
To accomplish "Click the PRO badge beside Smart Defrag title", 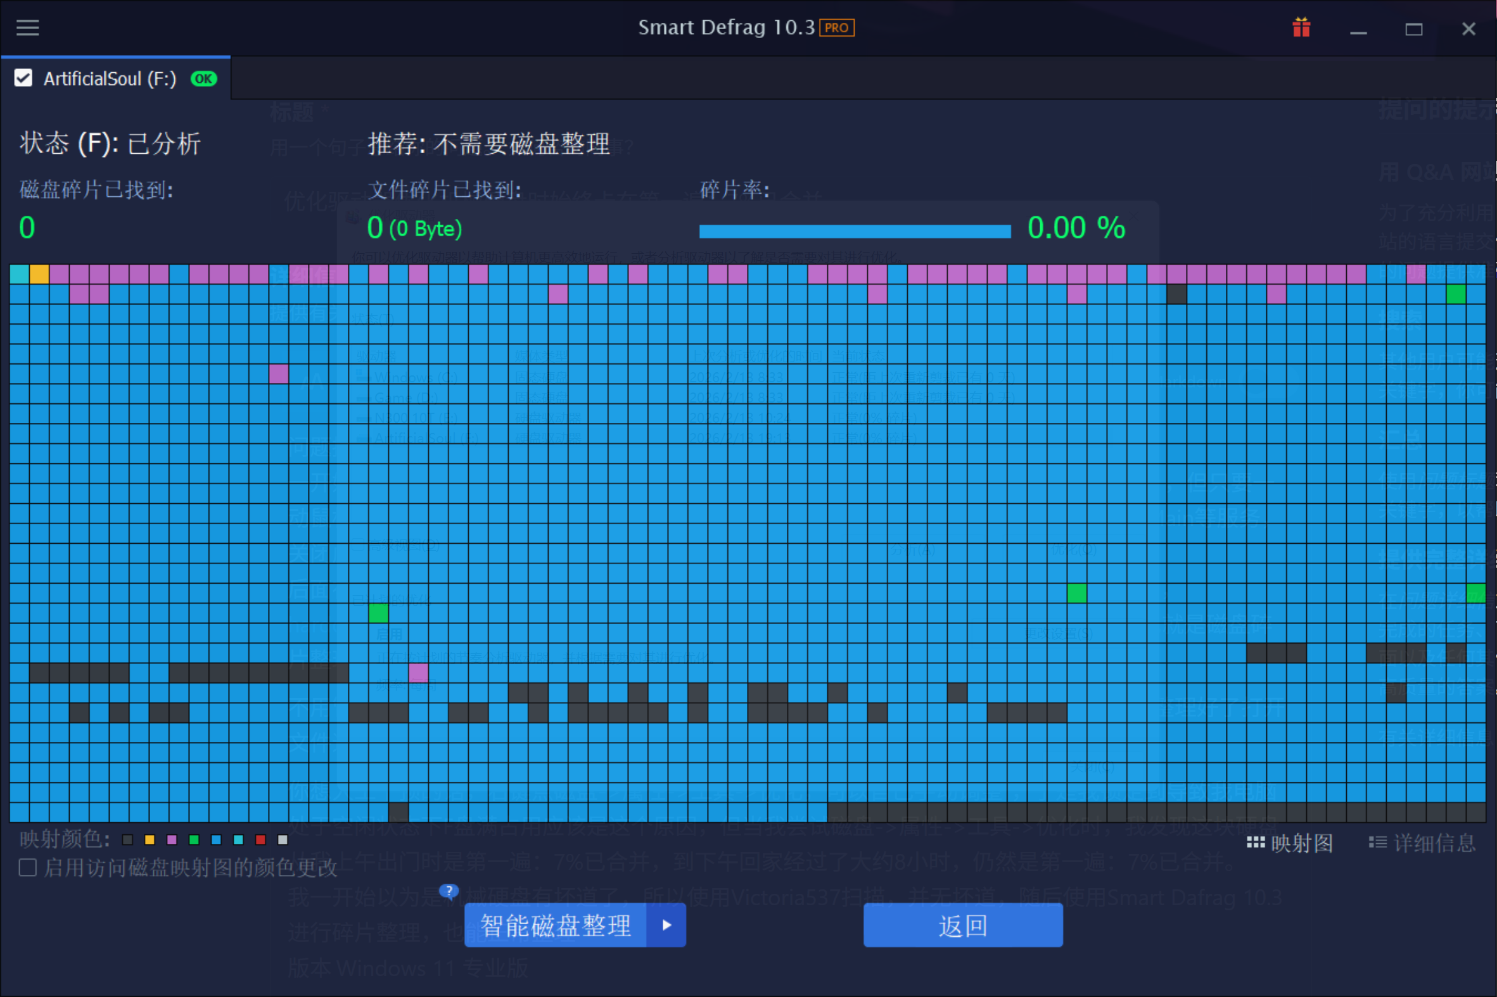I will click(x=836, y=27).
